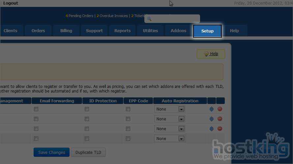Delete the first TLD row with red icon
This screenshot has height=164, width=293.
(220, 109)
